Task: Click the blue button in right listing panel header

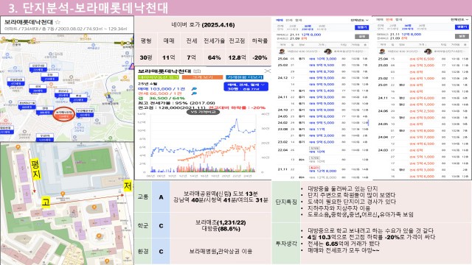Action: [x=462, y=26]
